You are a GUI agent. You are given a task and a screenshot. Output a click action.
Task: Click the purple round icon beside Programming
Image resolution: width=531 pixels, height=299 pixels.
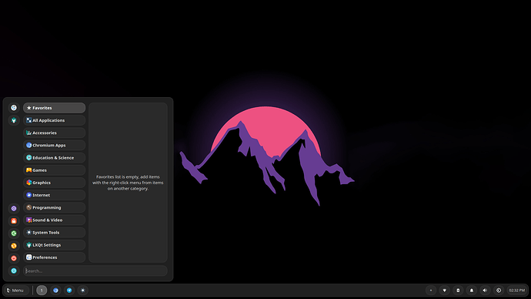[x=14, y=209]
